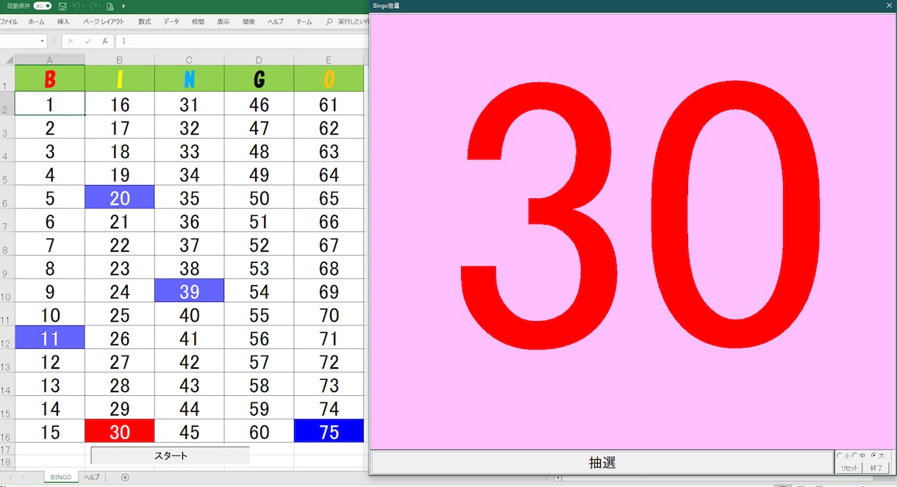Screen dimensions: 897x487
Task: Click the red B header cell
Action: [x=49, y=79]
